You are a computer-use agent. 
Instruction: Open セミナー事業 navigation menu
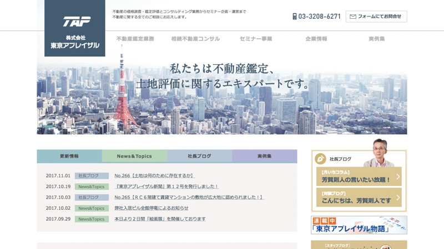tap(256, 39)
